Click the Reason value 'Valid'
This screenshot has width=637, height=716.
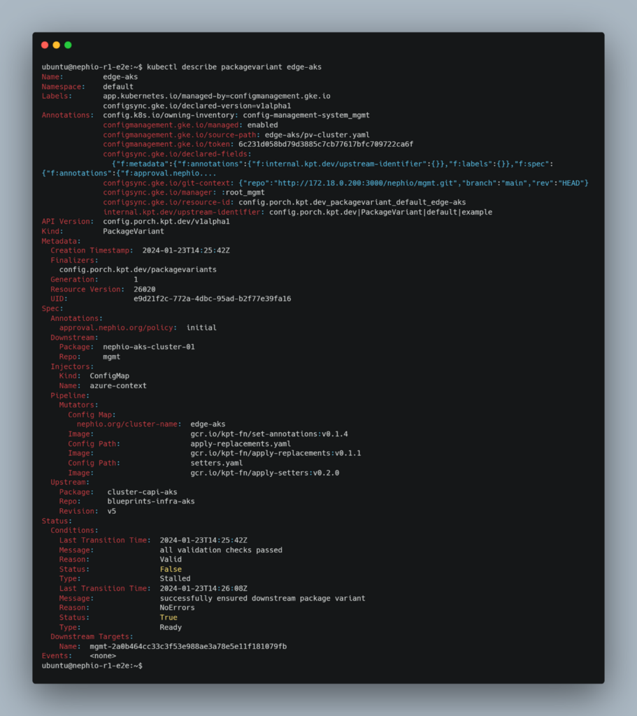coord(171,559)
